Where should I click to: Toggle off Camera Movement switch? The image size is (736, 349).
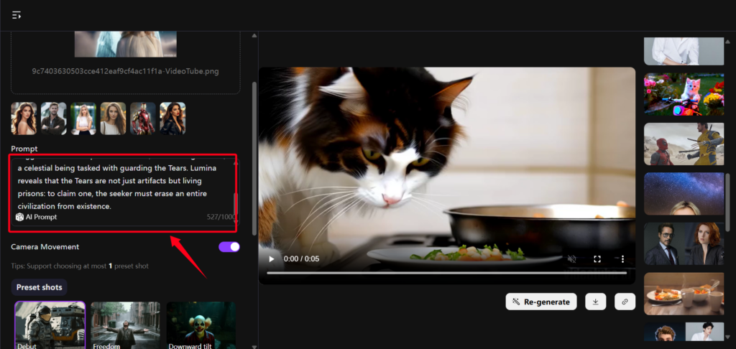[229, 247]
